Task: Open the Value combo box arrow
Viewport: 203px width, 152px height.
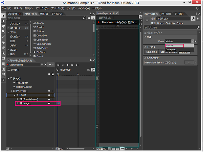Action: (193, 41)
